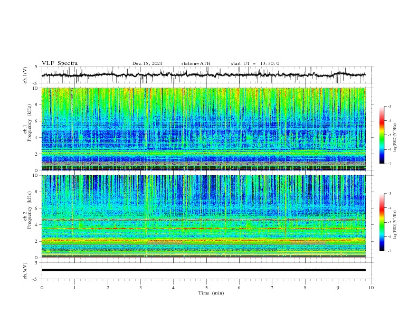This screenshot has height=323, width=418.
Task: Click time axis tick label "1"
Action: (74, 288)
